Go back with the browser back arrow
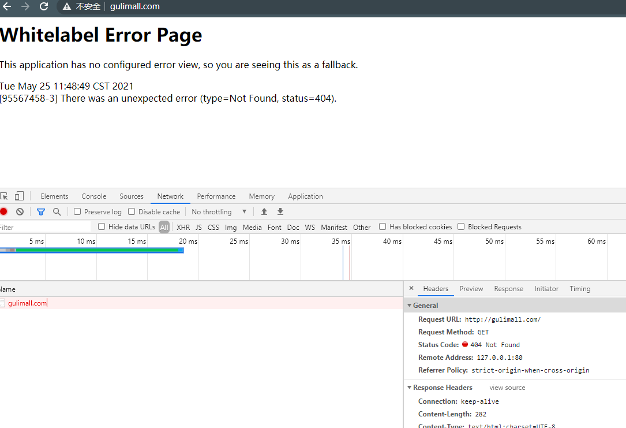626x428 pixels. pos(7,6)
